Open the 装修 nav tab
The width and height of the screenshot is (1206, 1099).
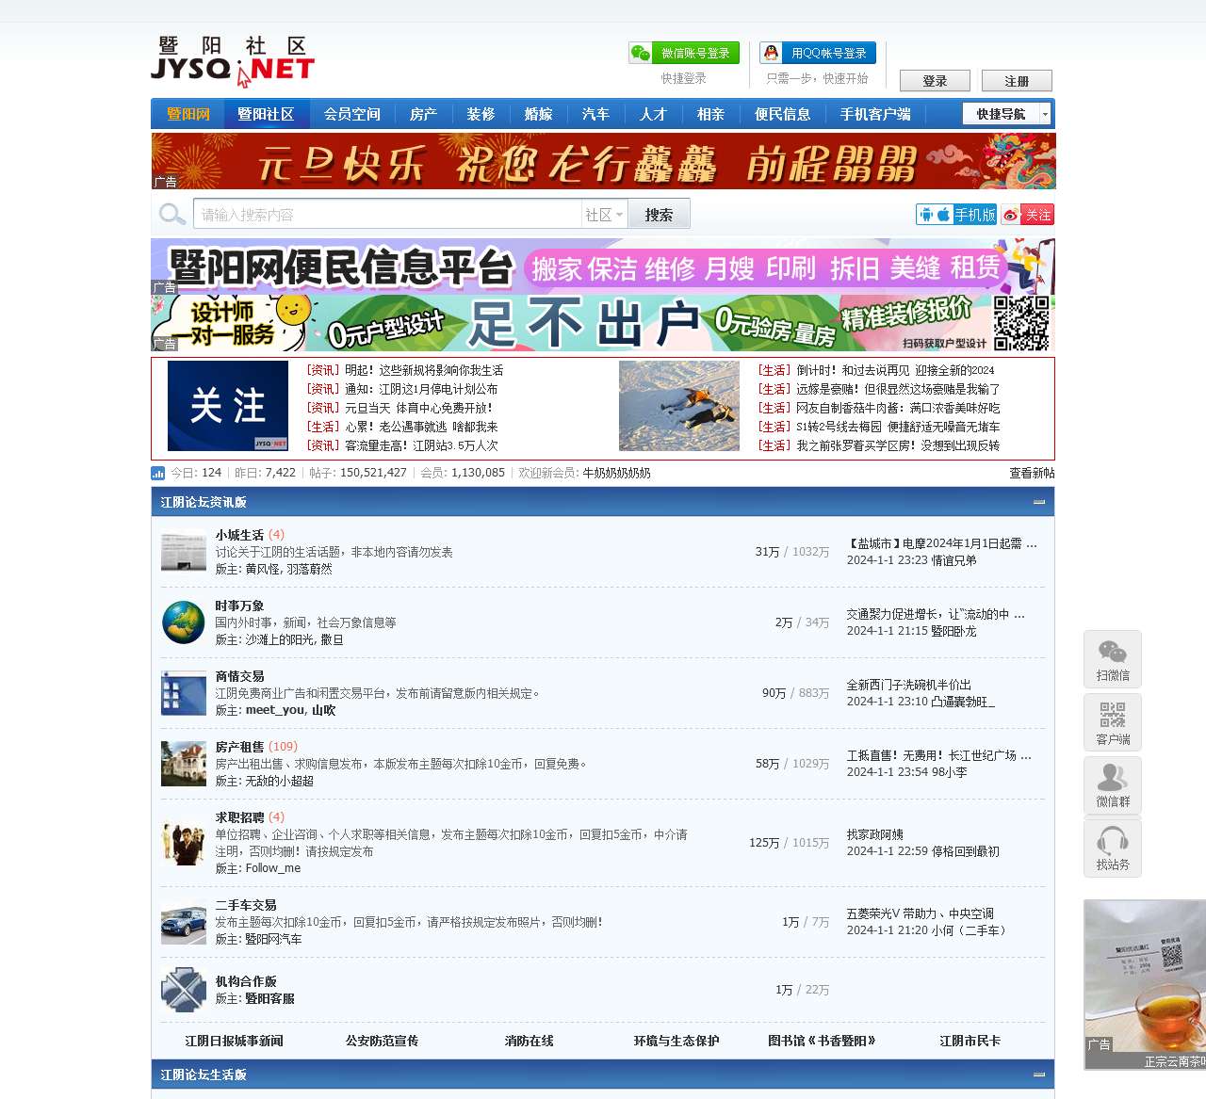(481, 114)
